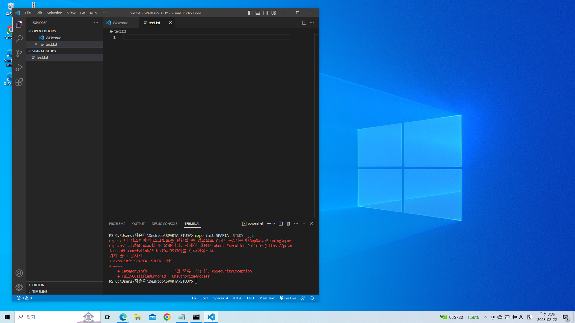Open the Run menu
The image size is (575, 323).
coord(93,13)
